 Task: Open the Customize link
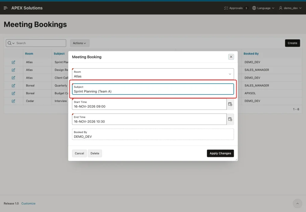point(28,203)
